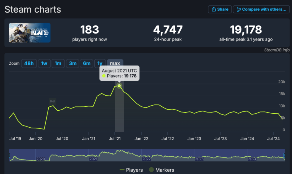Click the 2020 label in navigator

pos(40,159)
